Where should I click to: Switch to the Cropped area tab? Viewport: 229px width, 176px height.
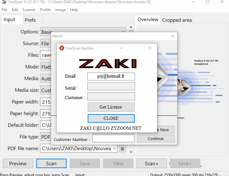click(x=177, y=20)
